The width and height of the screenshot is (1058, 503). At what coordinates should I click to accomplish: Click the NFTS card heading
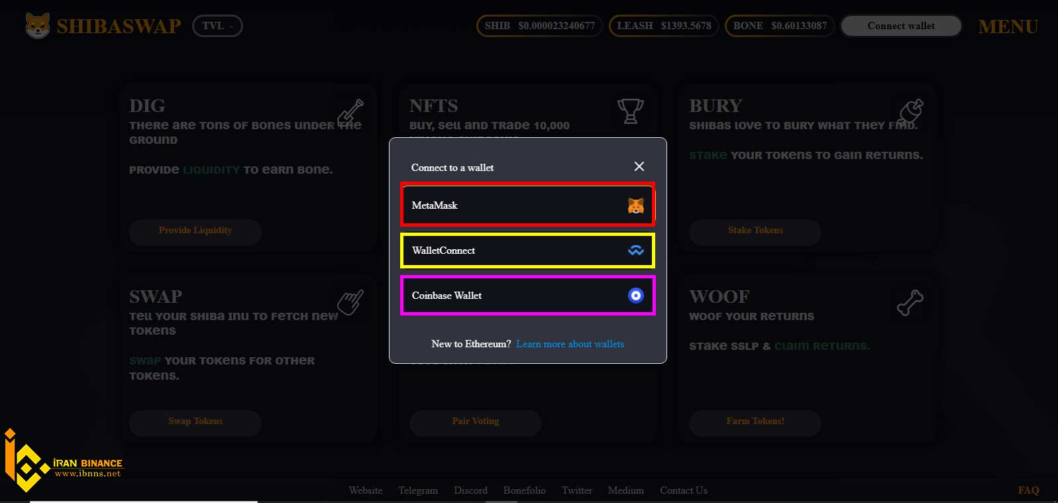point(433,106)
